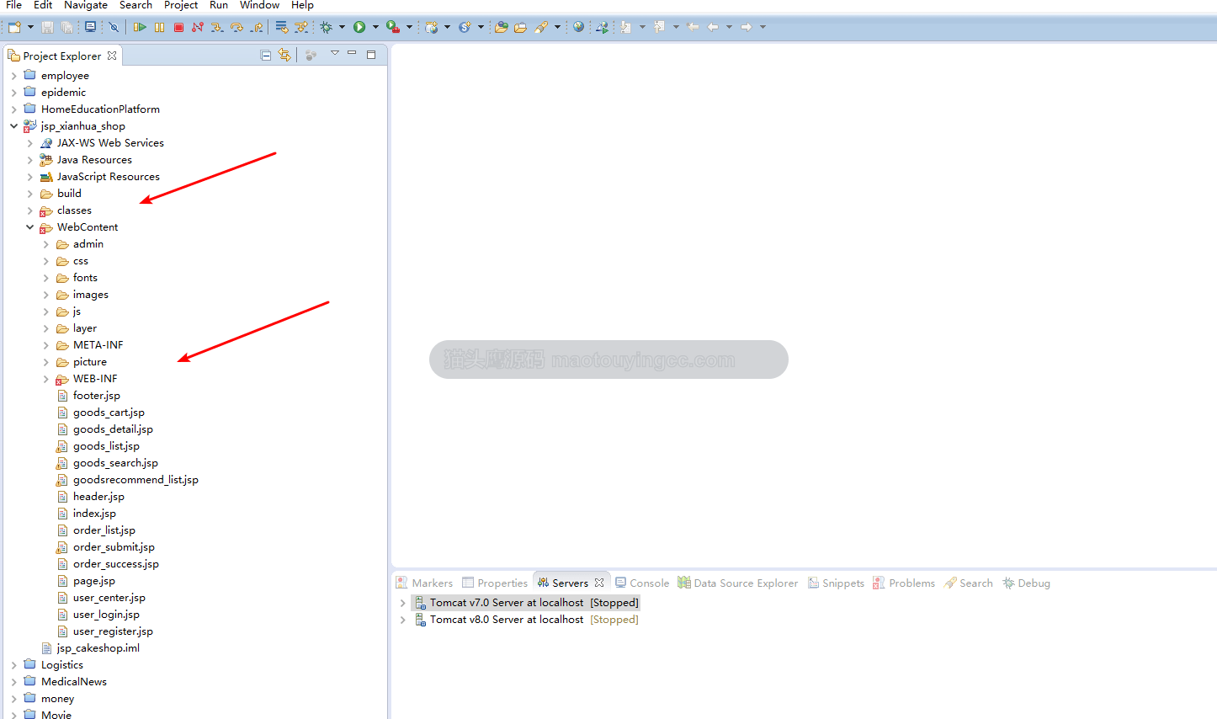Click the Open Web Browser globe icon
1217x719 pixels.
[578, 27]
